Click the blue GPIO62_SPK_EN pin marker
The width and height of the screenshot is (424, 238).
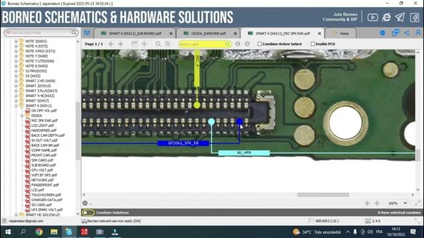[240, 122]
